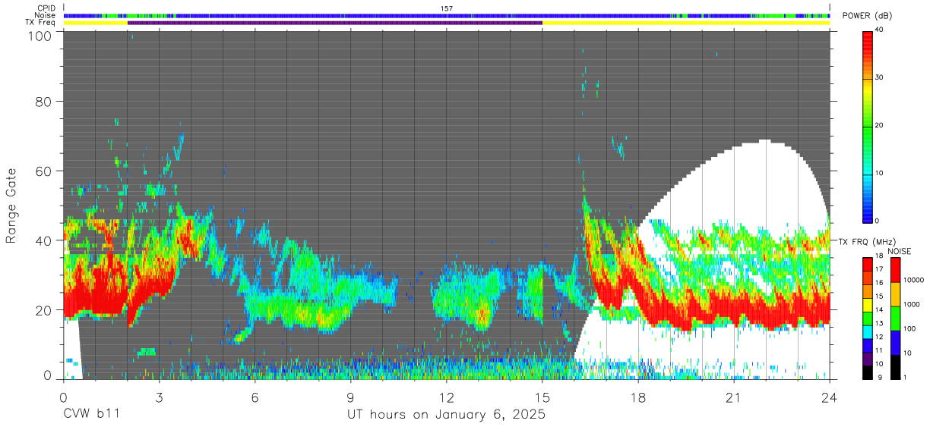
Task: Click the '100' range gate tick label
Action: point(41,36)
